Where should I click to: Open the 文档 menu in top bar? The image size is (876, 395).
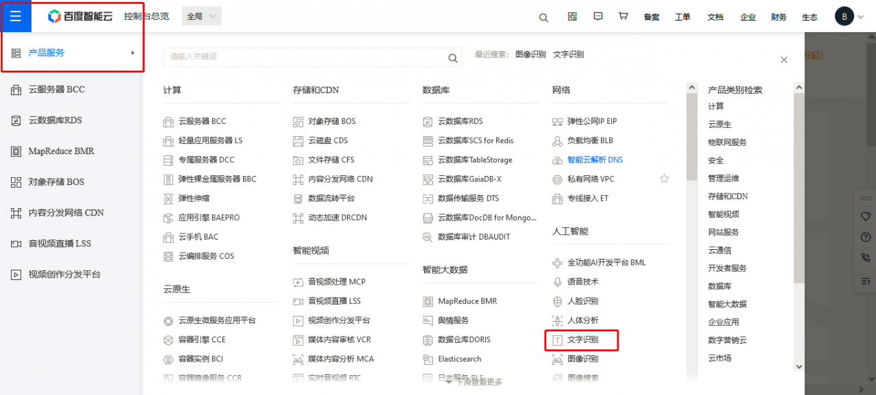(714, 16)
